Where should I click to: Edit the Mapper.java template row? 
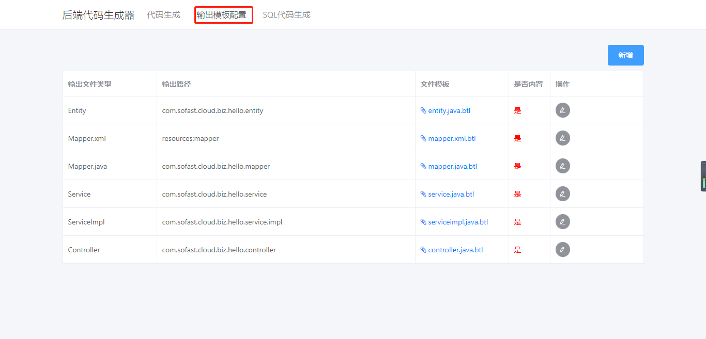tap(562, 166)
